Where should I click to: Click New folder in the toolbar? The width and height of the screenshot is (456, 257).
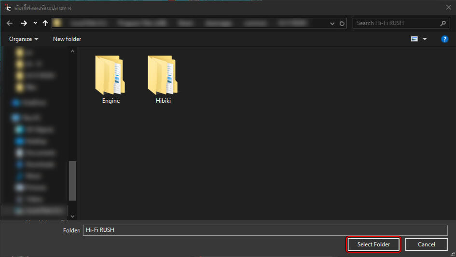point(67,39)
